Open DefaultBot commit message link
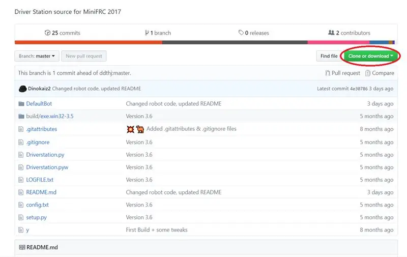Viewport: 407px width, 257px height. click(173, 104)
